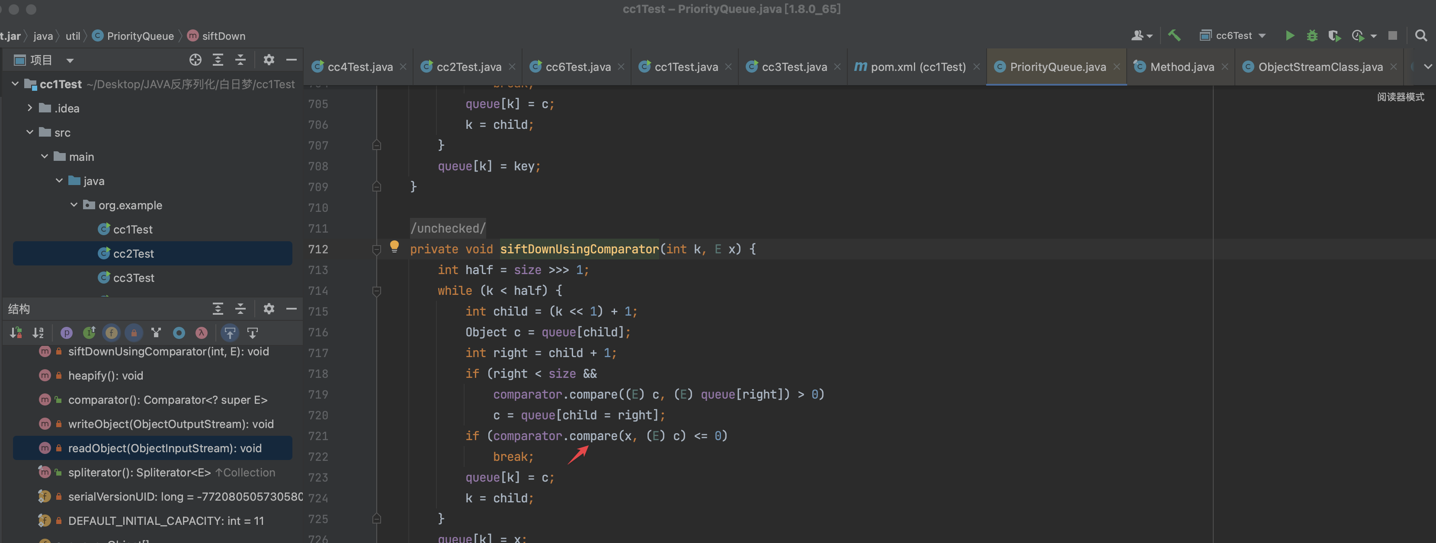This screenshot has height=543, width=1436.
Task: Collapse the org.example package
Action: point(74,204)
